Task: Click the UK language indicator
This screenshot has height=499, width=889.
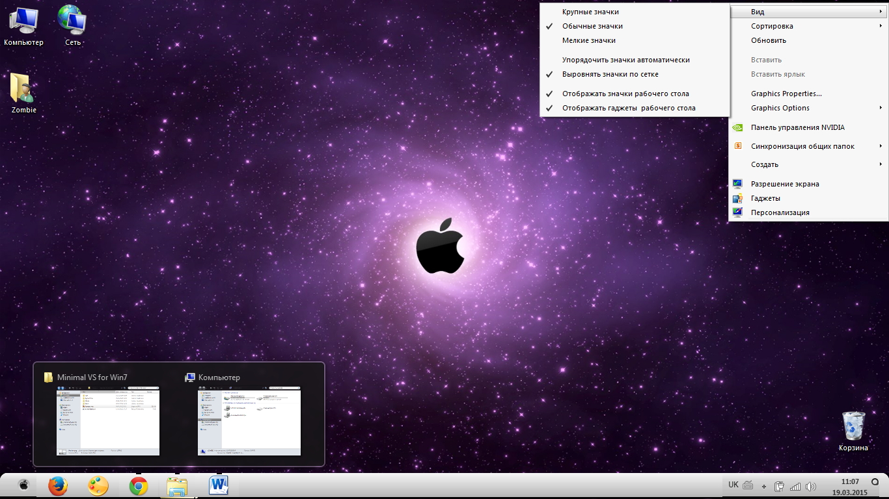Action: point(733,485)
